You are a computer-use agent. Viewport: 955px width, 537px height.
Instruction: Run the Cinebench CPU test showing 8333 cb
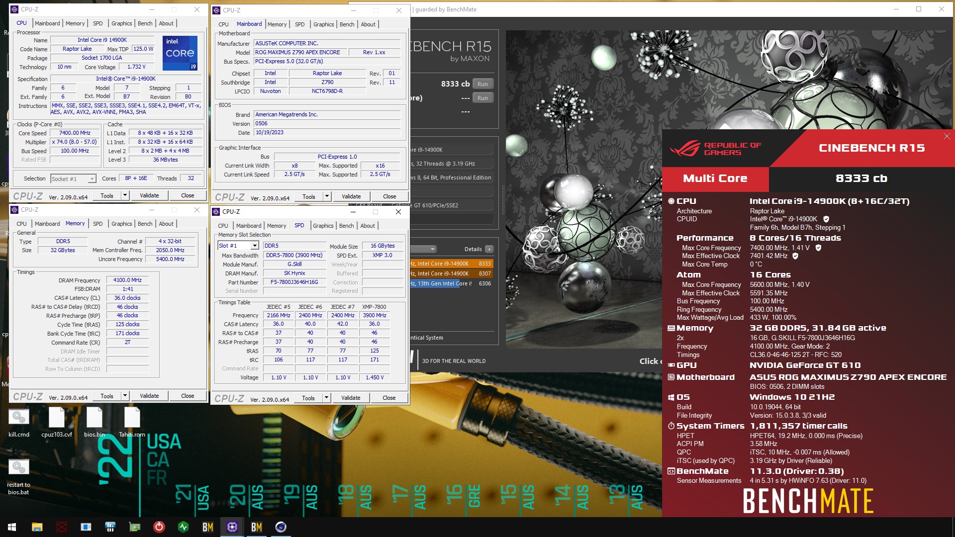pyautogui.click(x=482, y=84)
